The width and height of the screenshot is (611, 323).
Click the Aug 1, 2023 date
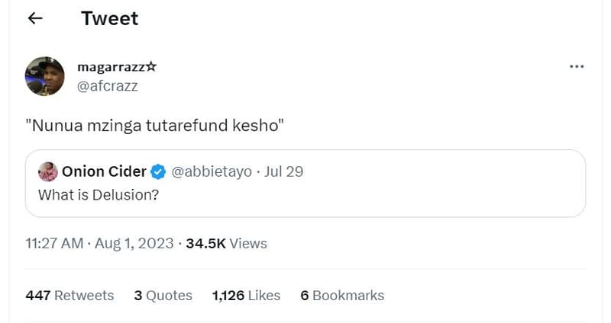tap(136, 243)
